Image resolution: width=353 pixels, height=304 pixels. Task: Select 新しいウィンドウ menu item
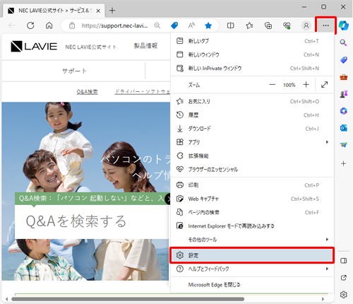(252, 54)
